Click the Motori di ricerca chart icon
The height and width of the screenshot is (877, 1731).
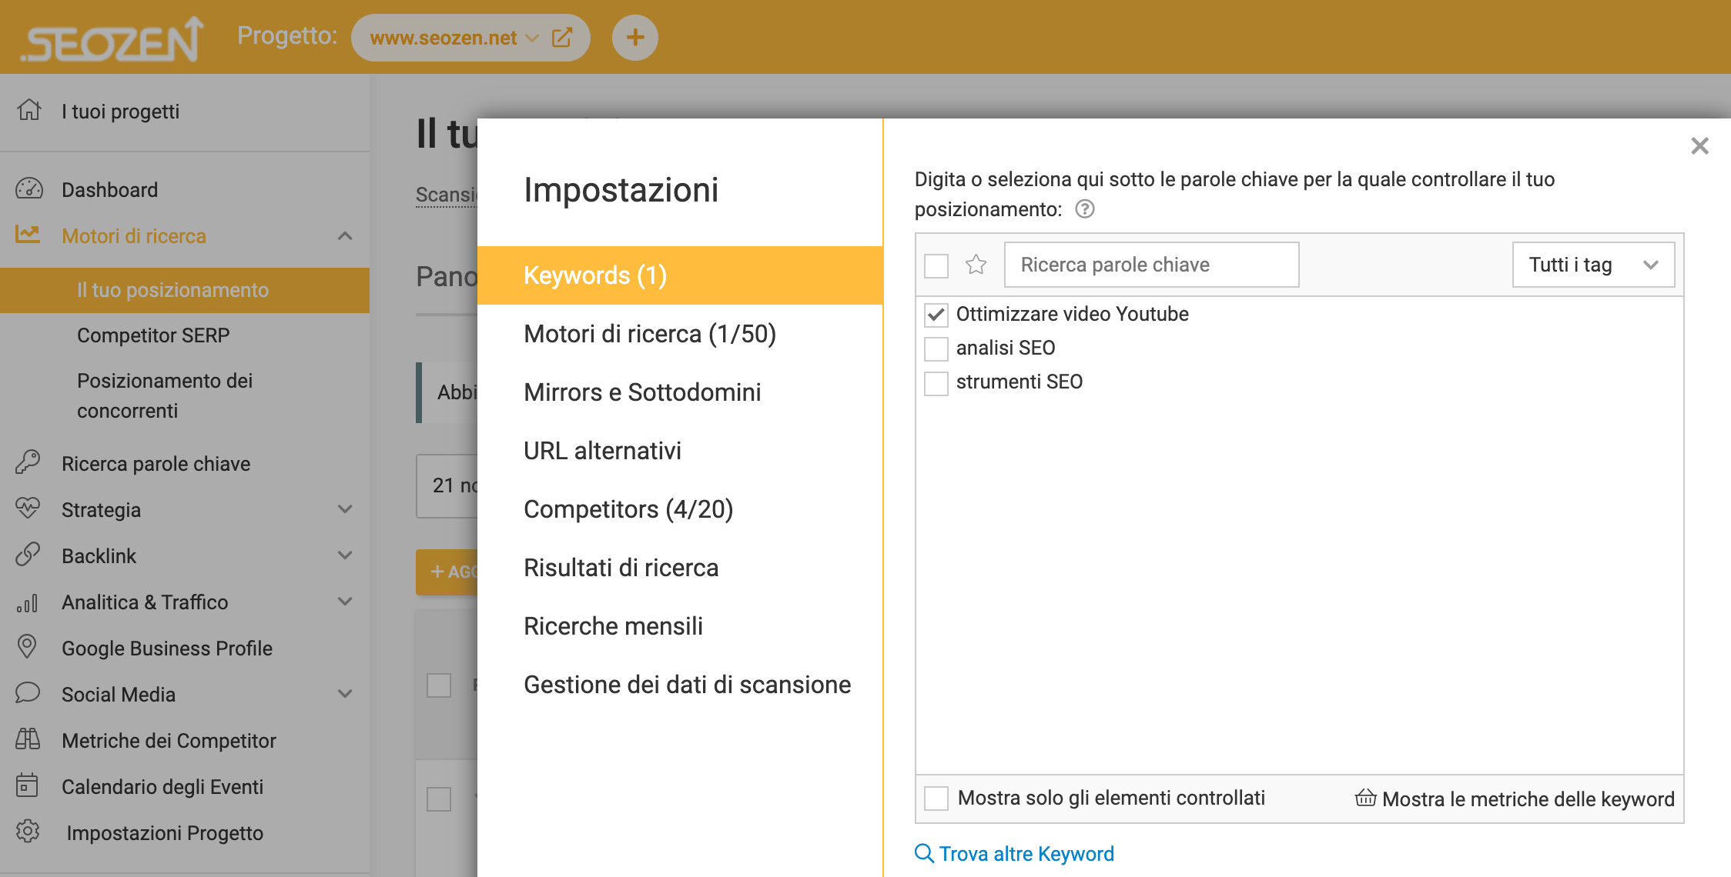coord(28,234)
